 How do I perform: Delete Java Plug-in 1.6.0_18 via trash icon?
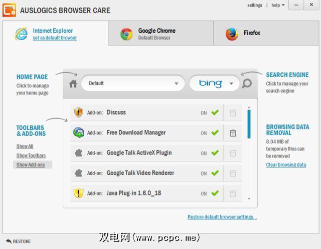[x=233, y=193]
